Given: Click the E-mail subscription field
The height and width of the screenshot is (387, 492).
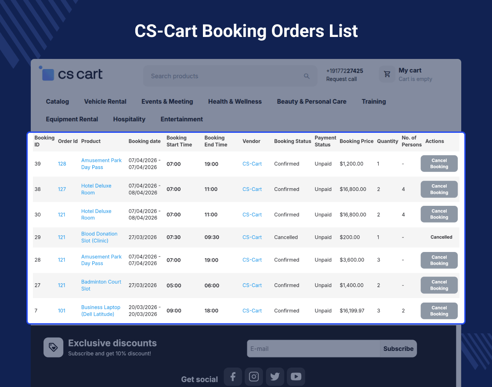Looking at the screenshot, I should (314, 349).
